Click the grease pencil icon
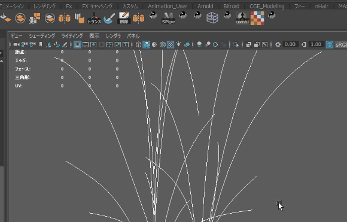The width and height of the screenshot is (347, 222). click(65, 45)
